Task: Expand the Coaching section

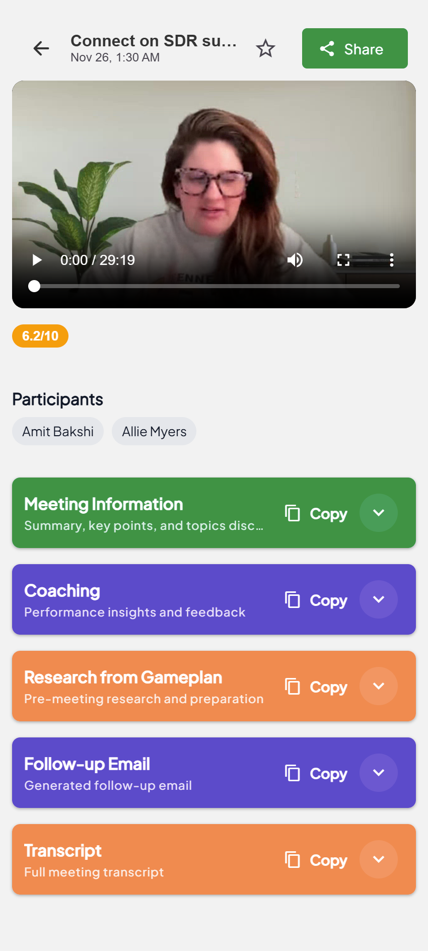Action: [379, 599]
